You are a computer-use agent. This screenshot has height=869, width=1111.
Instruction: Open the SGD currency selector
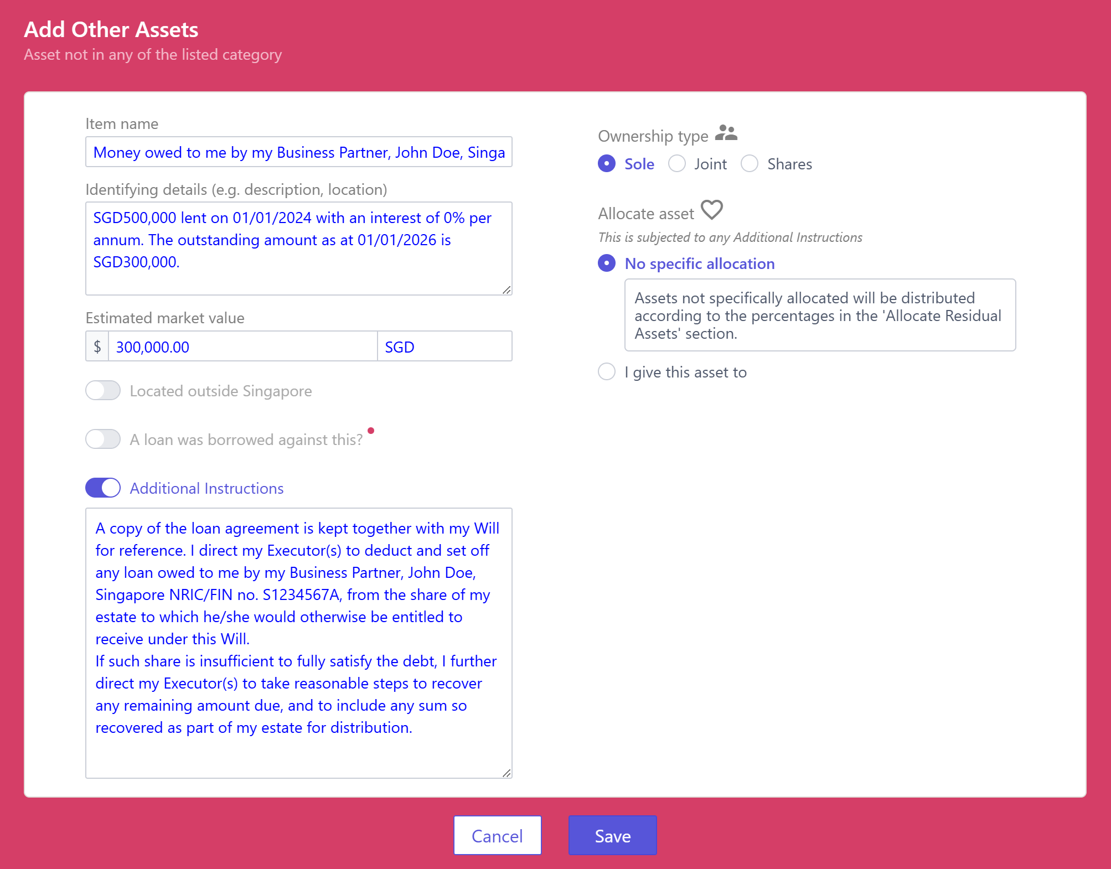tap(445, 346)
